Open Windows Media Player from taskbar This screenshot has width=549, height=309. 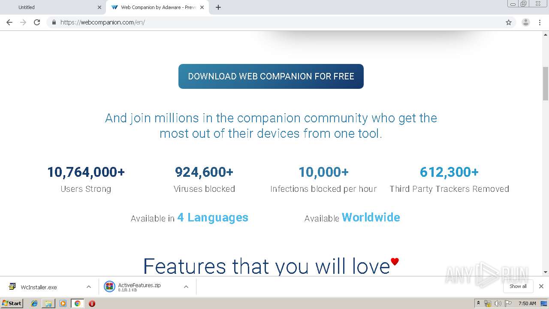(63, 303)
